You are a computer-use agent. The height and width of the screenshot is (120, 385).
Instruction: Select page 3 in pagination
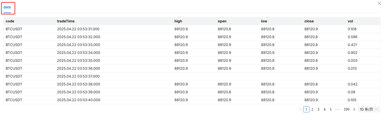318,109
